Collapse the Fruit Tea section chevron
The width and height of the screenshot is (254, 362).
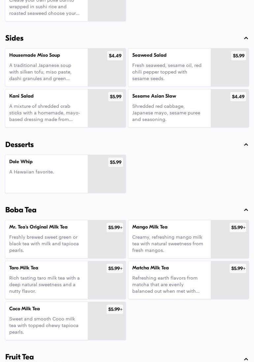(246, 359)
